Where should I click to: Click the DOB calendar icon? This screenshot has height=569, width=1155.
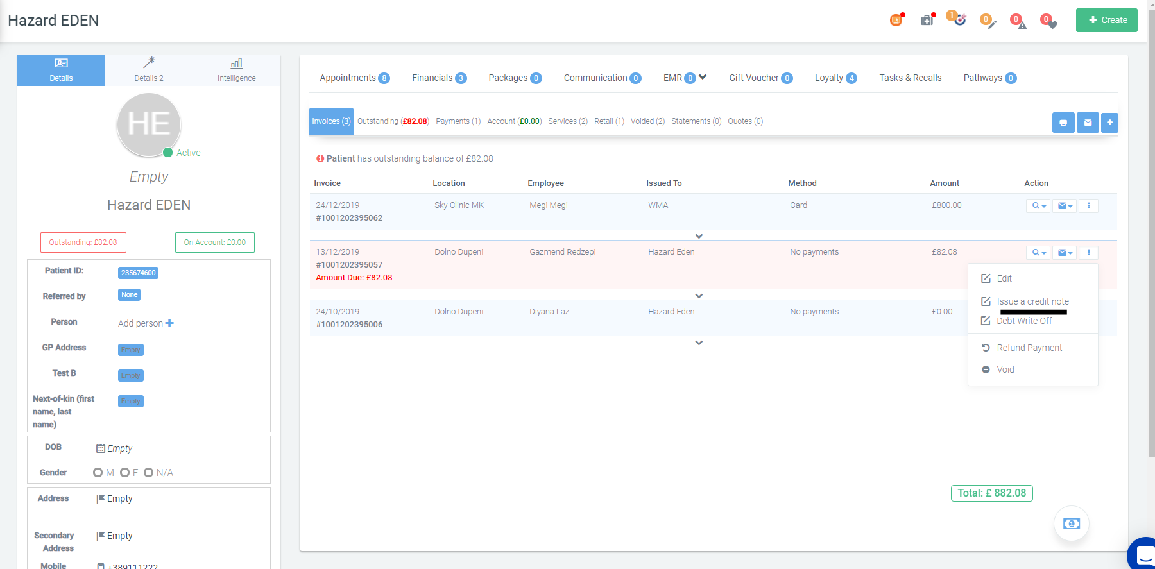(101, 448)
